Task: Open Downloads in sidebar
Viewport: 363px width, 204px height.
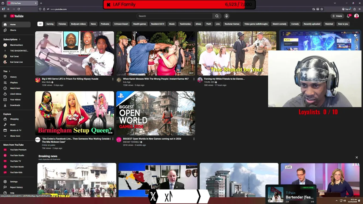Action: [16, 105]
